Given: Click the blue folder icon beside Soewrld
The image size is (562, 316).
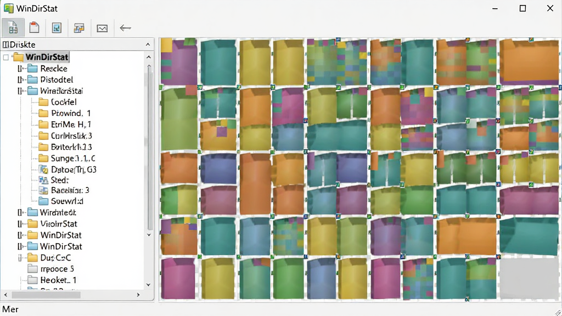Looking at the screenshot, I should (x=43, y=201).
